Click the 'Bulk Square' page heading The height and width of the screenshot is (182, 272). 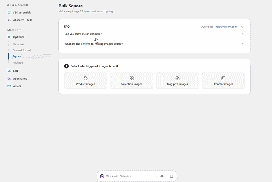coord(71,6)
